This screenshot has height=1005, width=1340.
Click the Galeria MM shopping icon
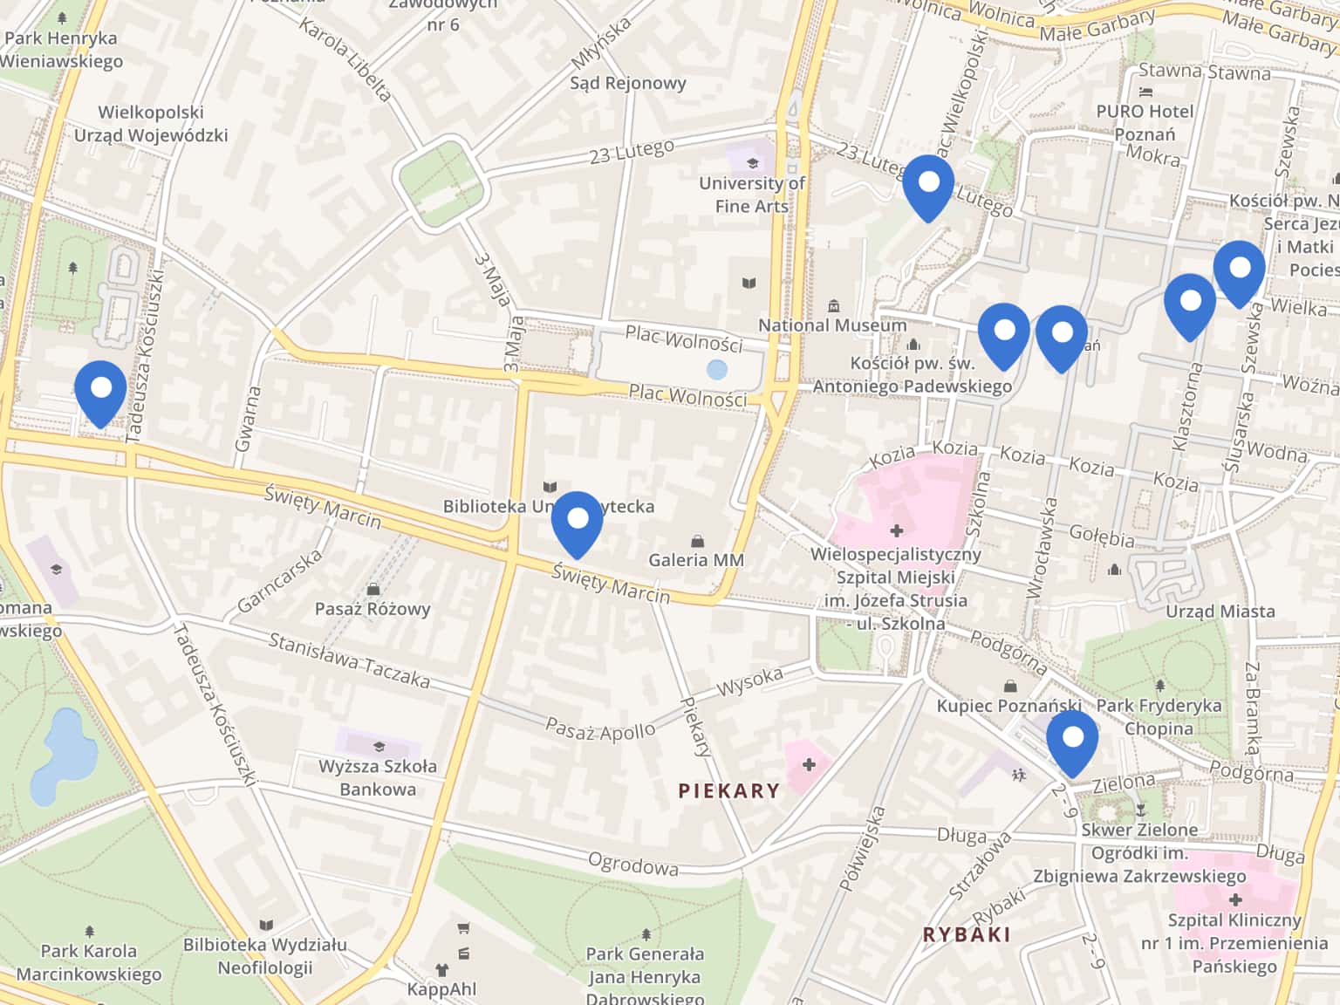[x=697, y=542]
